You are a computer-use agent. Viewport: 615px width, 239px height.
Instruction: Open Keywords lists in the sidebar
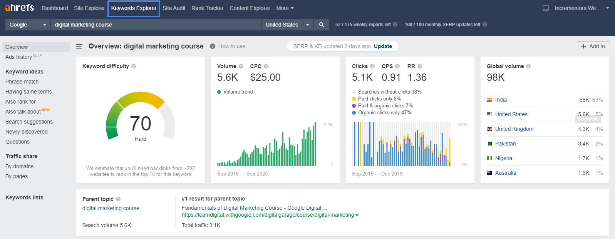tap(24, 197)
